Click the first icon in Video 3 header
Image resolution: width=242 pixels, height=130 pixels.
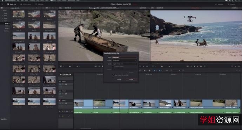click(60, 84)
